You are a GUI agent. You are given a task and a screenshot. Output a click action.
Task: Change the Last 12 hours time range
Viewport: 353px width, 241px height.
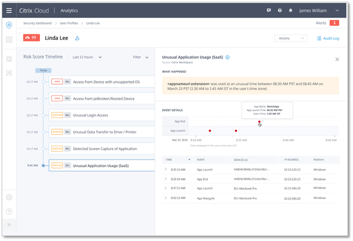(x=87, y=57)
